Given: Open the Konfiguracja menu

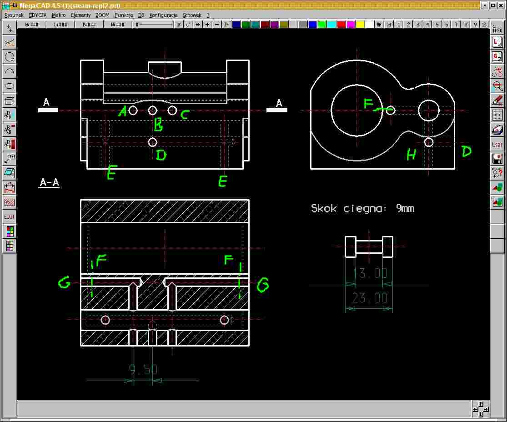Looking at the screenshot, I should (x=164, y=15).
